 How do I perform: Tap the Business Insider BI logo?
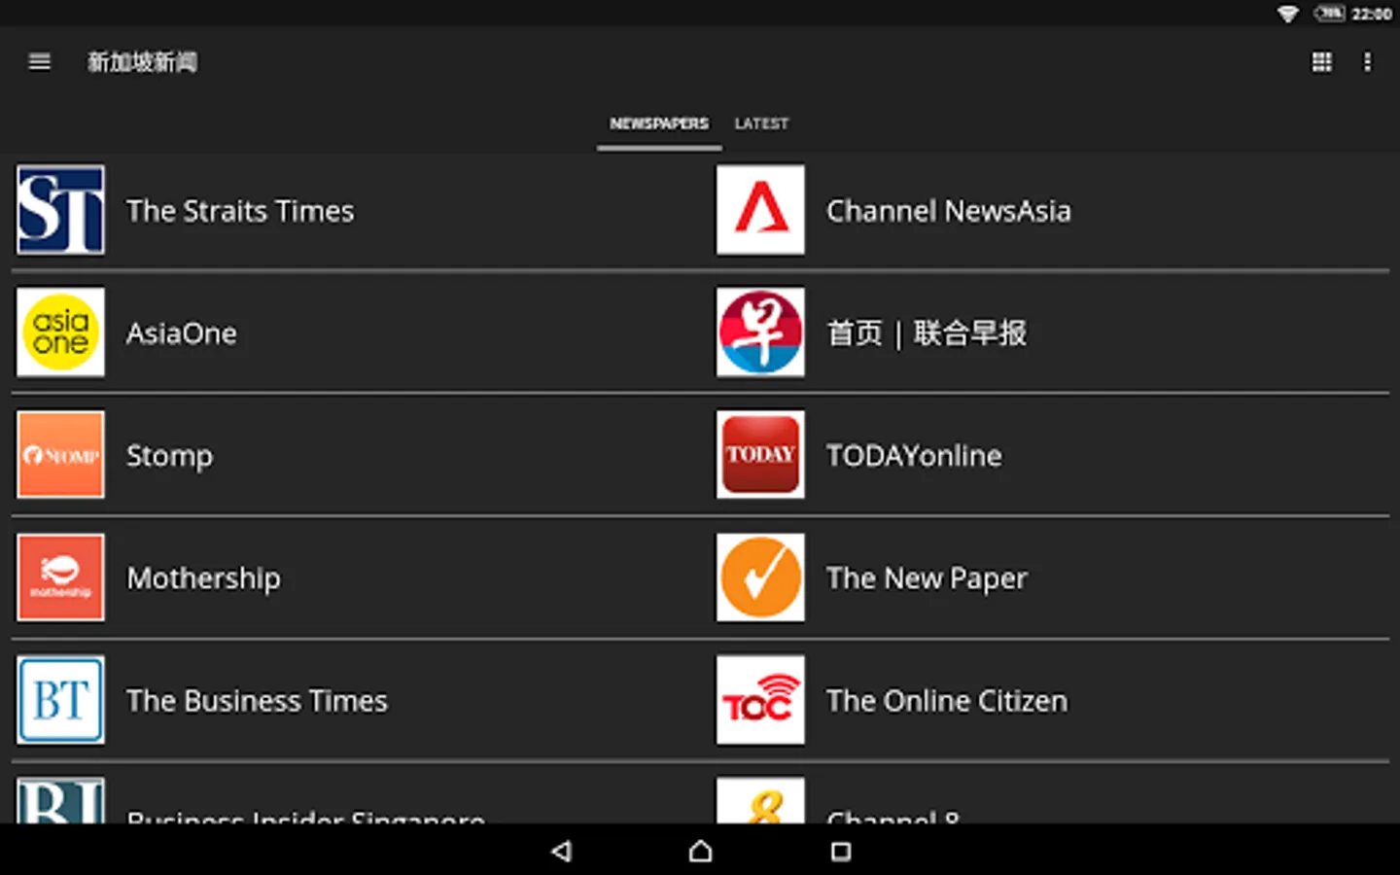(60, 800)
